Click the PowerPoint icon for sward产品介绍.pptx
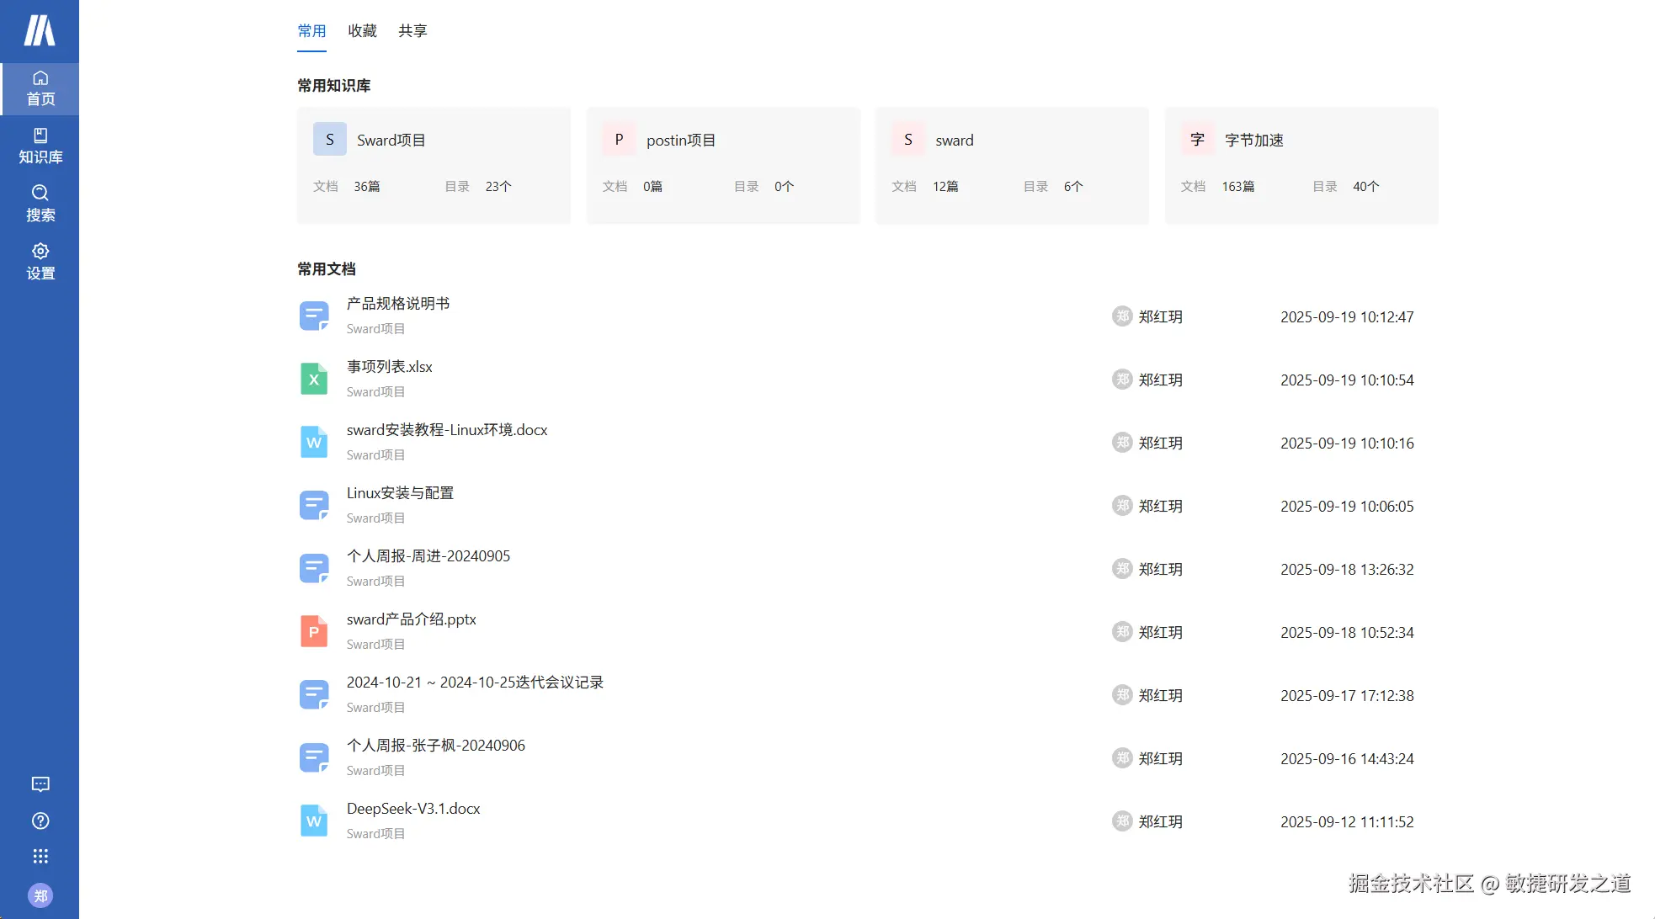The height and width of the screenshot is (919, 1655). [314, 632]
